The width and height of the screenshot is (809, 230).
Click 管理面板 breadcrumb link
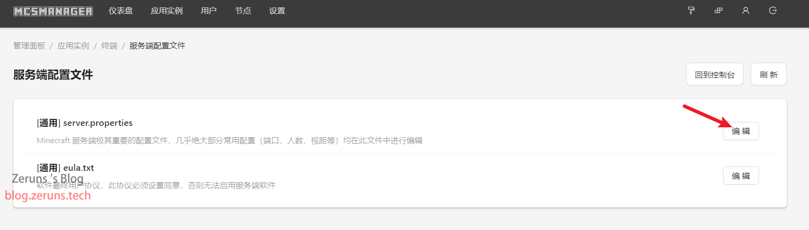[29, 45]
